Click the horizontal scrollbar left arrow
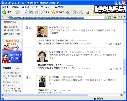The width and height of the screenshot is (127, 101). click(x=2, y=95)
